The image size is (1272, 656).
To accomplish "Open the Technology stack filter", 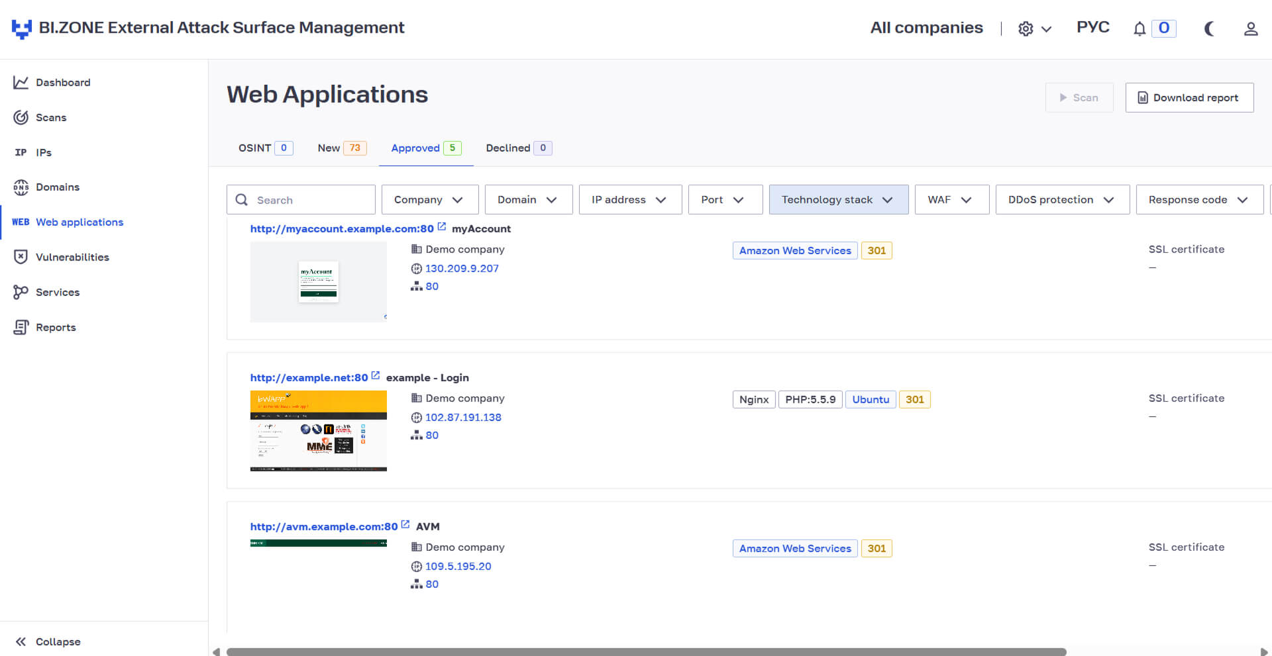I will point(839,200).
